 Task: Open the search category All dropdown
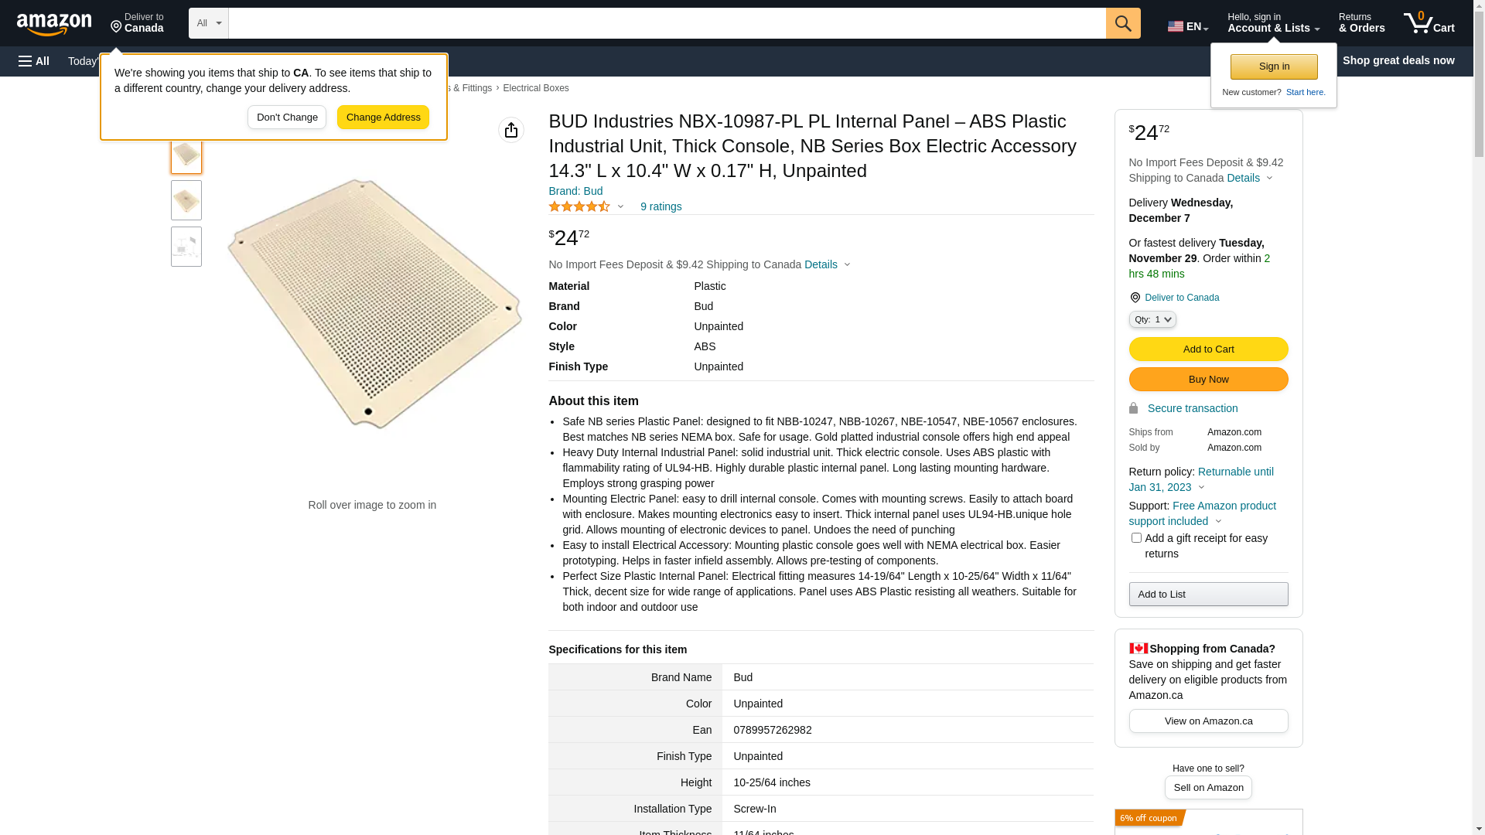pos(209,23)
